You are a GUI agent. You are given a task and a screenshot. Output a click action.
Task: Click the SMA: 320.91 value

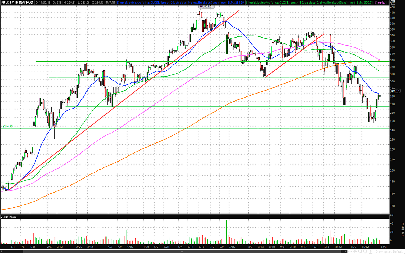[365, 2]
